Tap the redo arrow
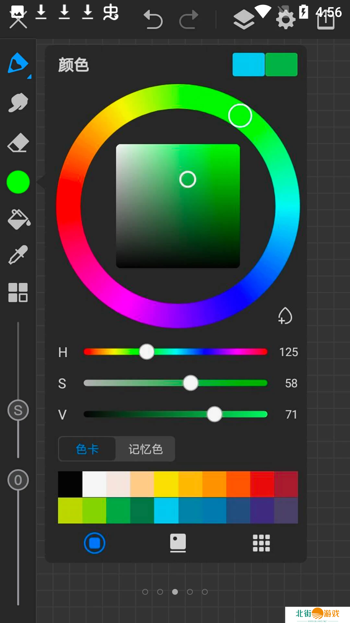This screenshot has height=623, width=350. point(189,19)
